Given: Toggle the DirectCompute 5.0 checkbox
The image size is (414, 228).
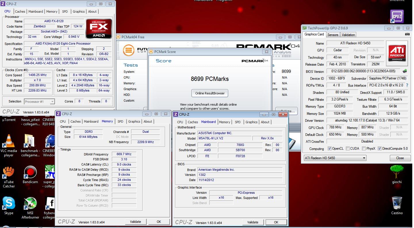Looking at the screenshot, I should coord(379,149).
